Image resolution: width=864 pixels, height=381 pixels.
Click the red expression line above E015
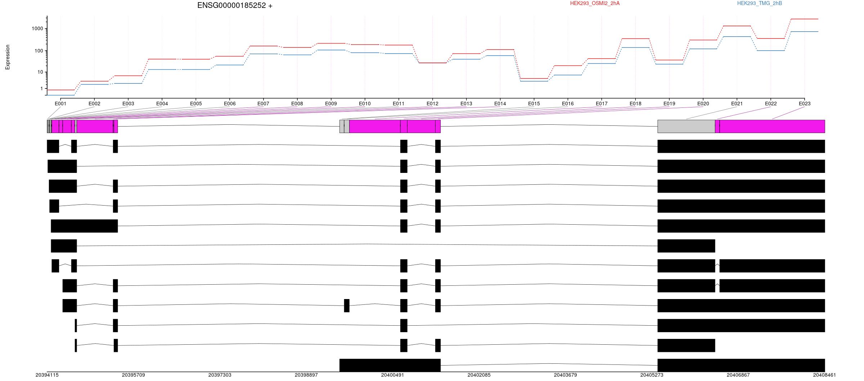click(534, 78)
